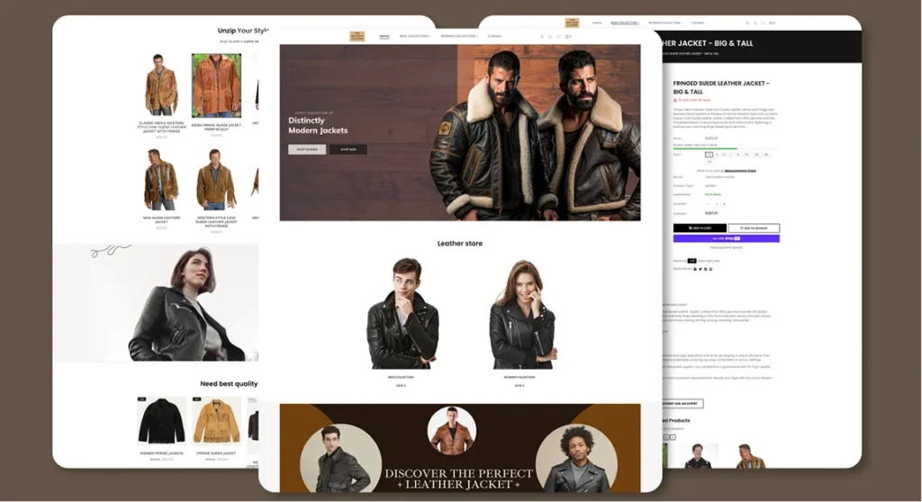Click the black Add to Cart button

tap(700, 229)
